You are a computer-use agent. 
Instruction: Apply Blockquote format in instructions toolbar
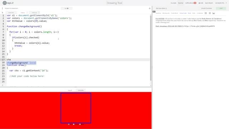[166, 13]
